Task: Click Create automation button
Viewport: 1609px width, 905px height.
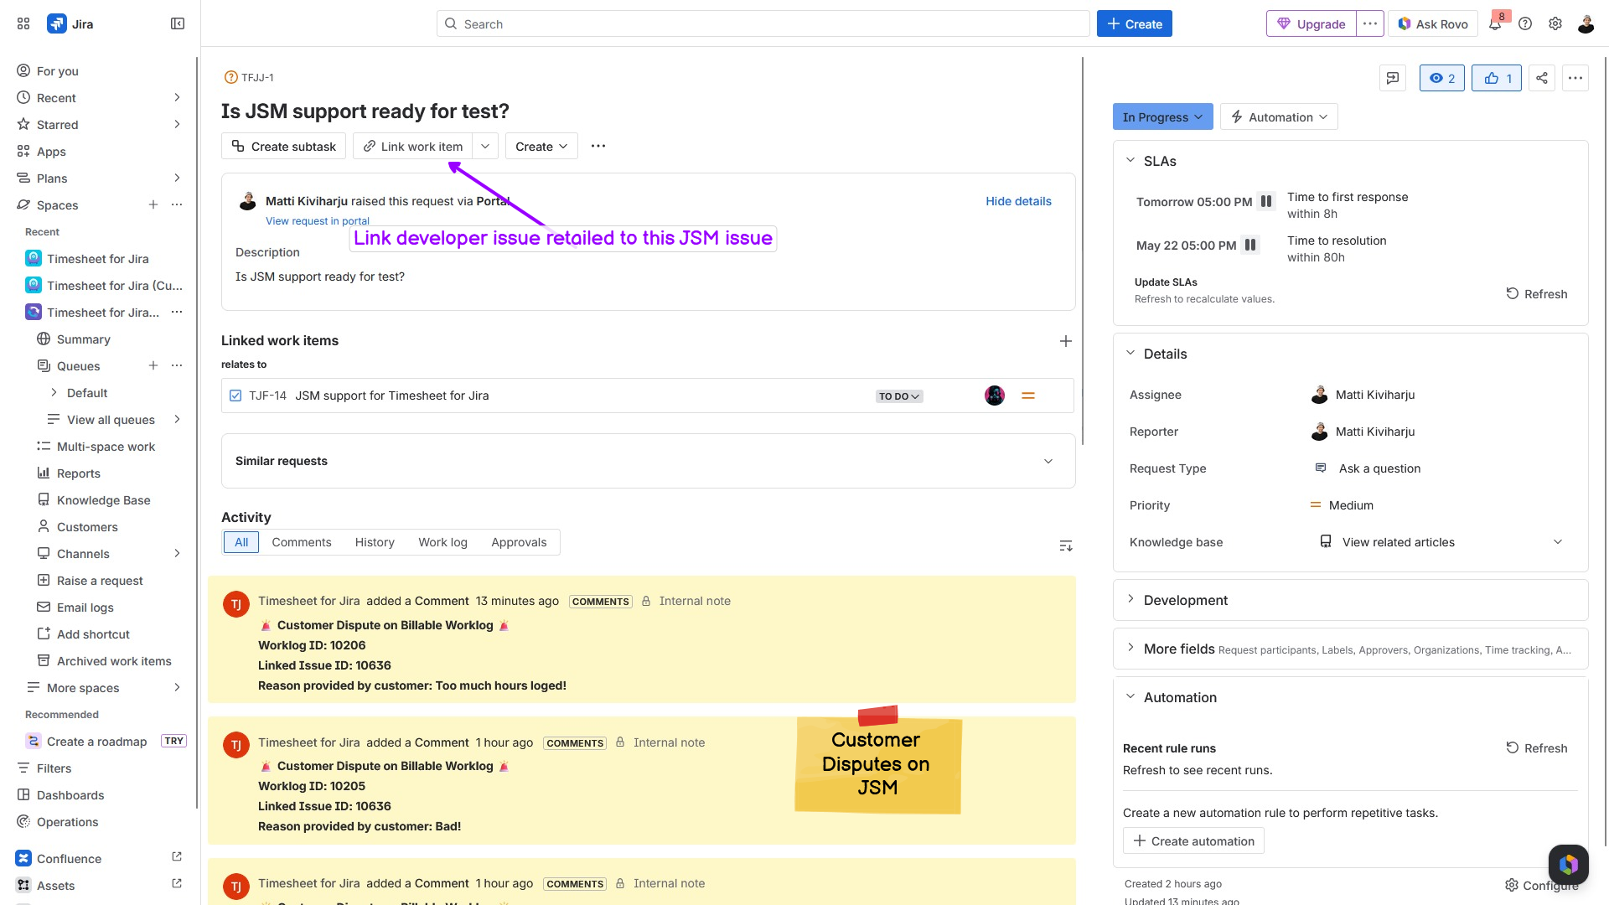Action: 1193,840
